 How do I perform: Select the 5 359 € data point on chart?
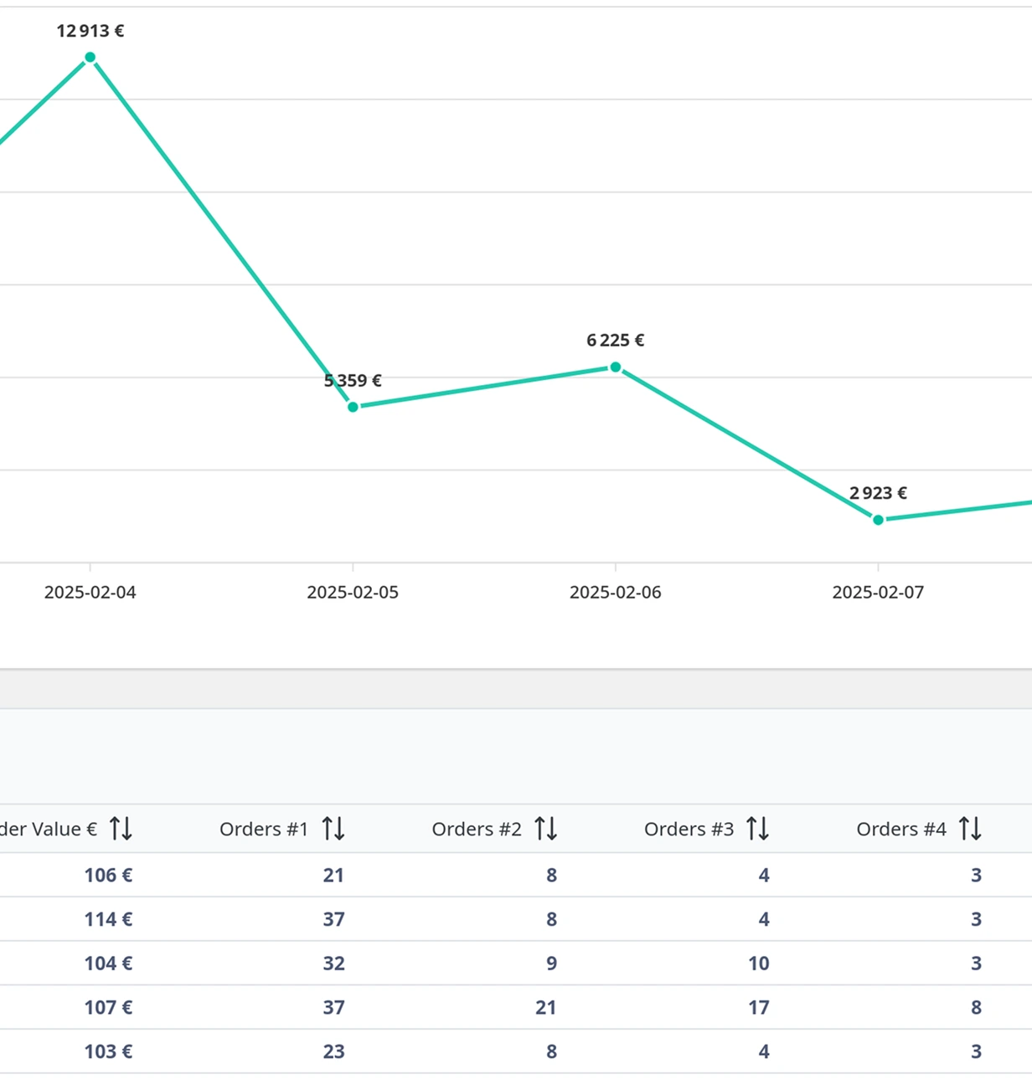pyautogui.click(x=353, y=407)
